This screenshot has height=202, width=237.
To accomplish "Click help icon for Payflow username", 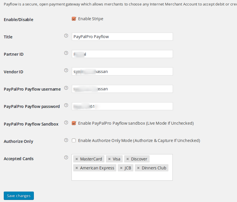I will 66,88.
